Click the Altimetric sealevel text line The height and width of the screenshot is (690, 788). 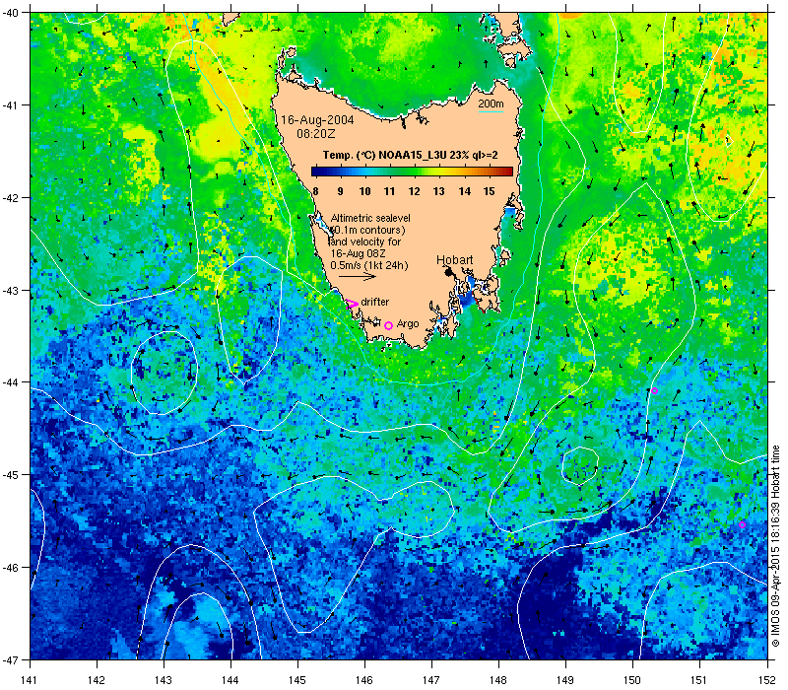tap(370, 218)
